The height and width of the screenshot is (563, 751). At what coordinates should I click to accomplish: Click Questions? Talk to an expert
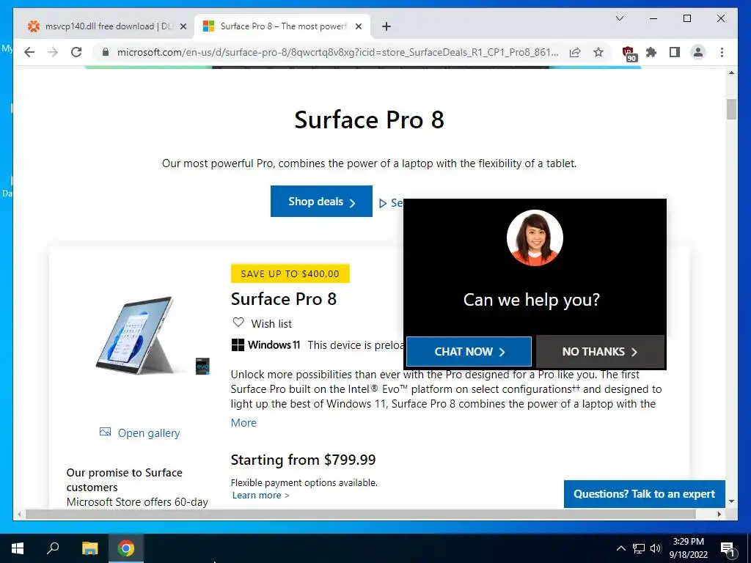pos(644,493)
